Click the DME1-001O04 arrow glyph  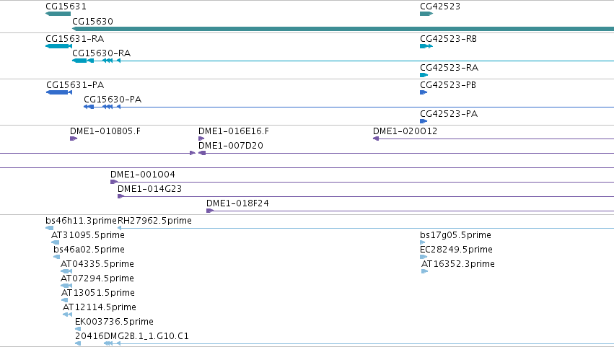114,182
